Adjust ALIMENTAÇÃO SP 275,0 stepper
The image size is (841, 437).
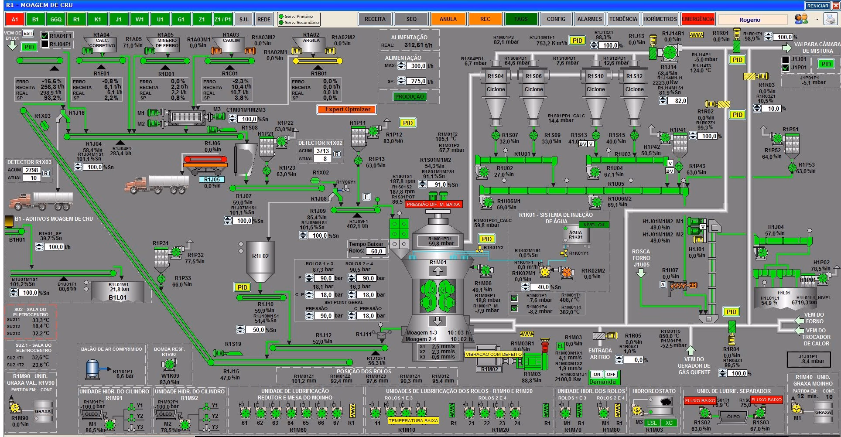[402, 81]
